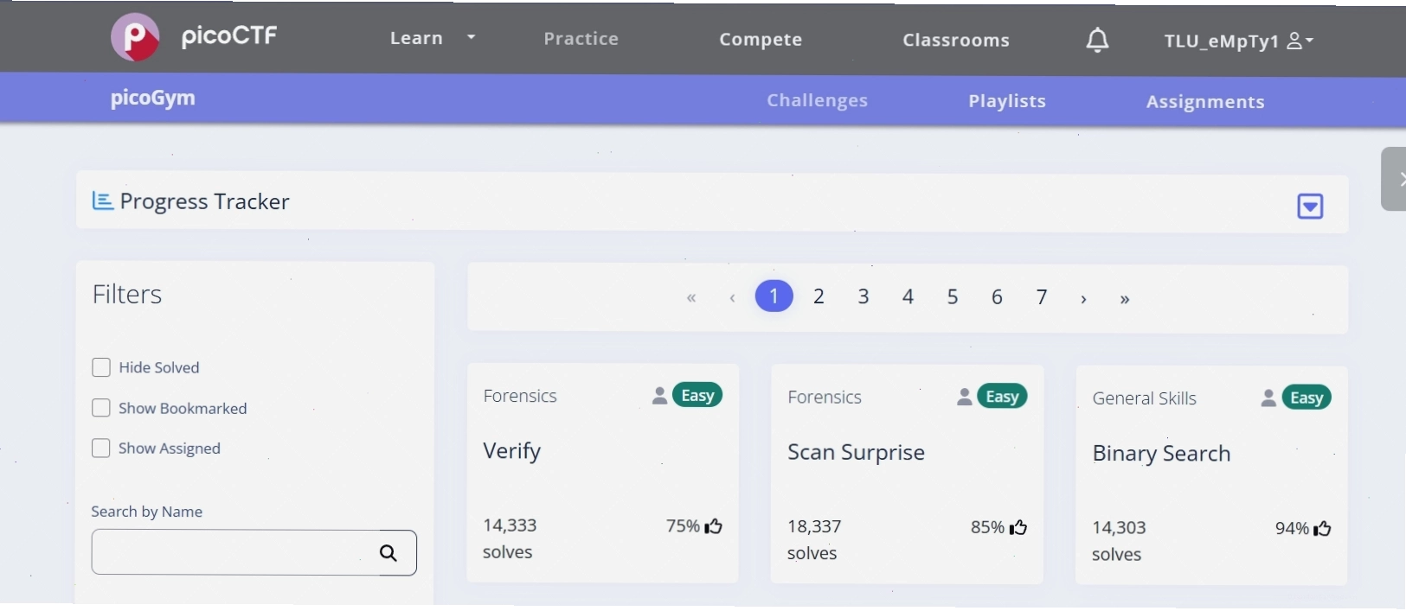This screenshot has width=1406, height=611.
Task: Click the thumbs-up icon on Scan Surprise card
Action: [1018, 527]
